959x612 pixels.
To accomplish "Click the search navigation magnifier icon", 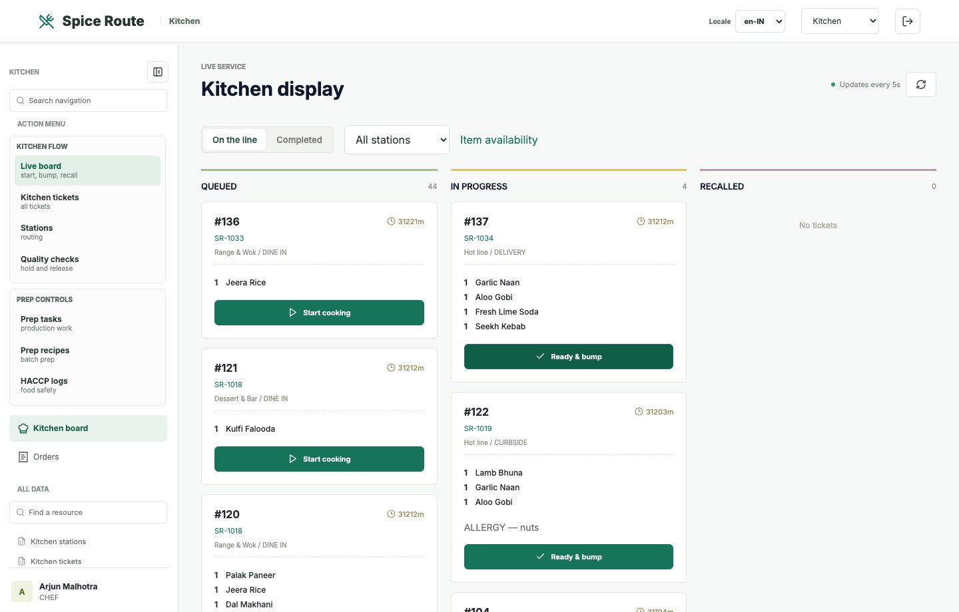I will point(21,100).
